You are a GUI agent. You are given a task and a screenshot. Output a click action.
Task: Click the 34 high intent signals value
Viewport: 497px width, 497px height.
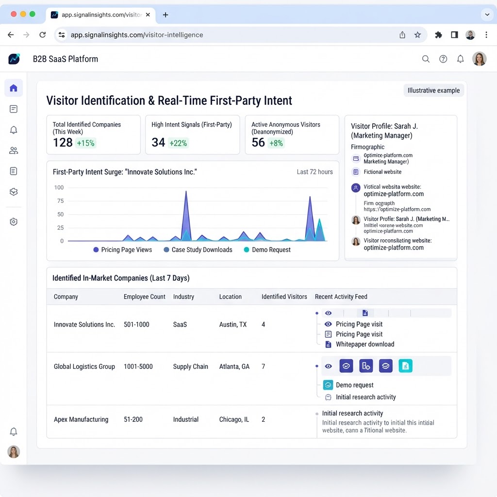pos(158,143)
